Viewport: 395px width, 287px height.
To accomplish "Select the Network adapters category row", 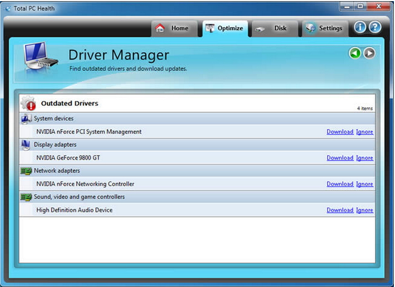I will pyautogui.click(x=197, y=171).
